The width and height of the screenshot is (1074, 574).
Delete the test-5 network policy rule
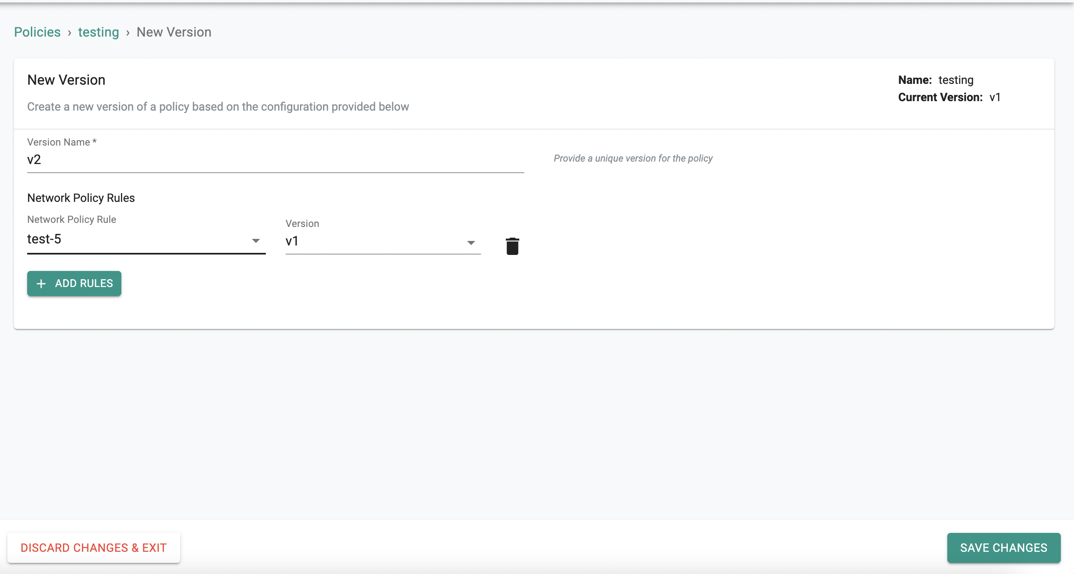(x=512, y=246)
